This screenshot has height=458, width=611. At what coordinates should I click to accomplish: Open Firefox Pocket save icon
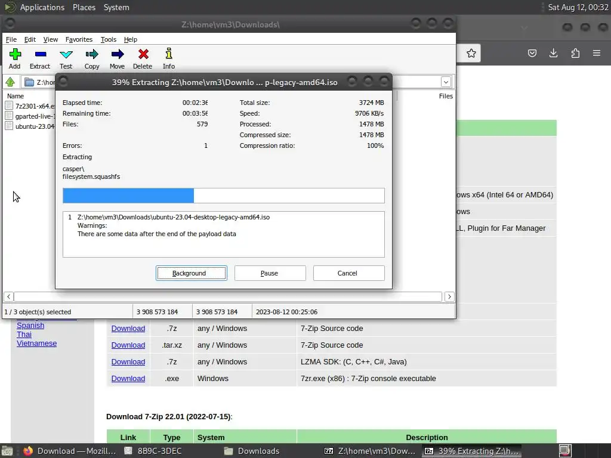(532, 53)
